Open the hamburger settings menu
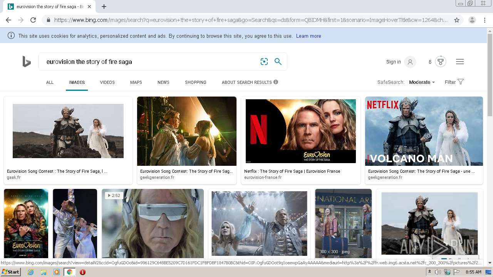Viewport: 493px width, 277px height. tap(460, 62)
